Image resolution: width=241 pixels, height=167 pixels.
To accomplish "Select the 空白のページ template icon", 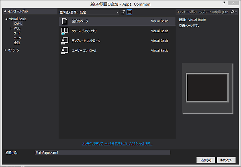I will click(x=65, y=21).
